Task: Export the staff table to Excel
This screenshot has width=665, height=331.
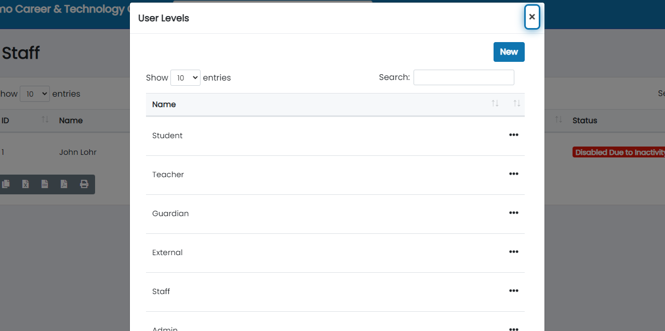Action: click(25, 184)
